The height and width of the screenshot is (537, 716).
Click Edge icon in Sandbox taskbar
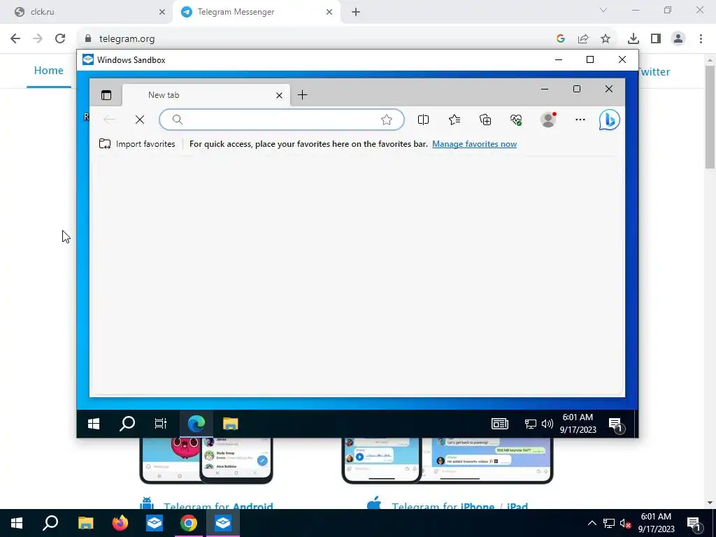(196, 424)
